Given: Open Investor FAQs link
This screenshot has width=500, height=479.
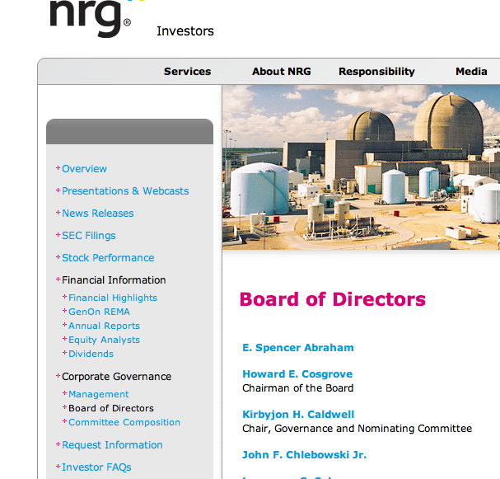Looking at the screenshot, I should tap(96, 467).
